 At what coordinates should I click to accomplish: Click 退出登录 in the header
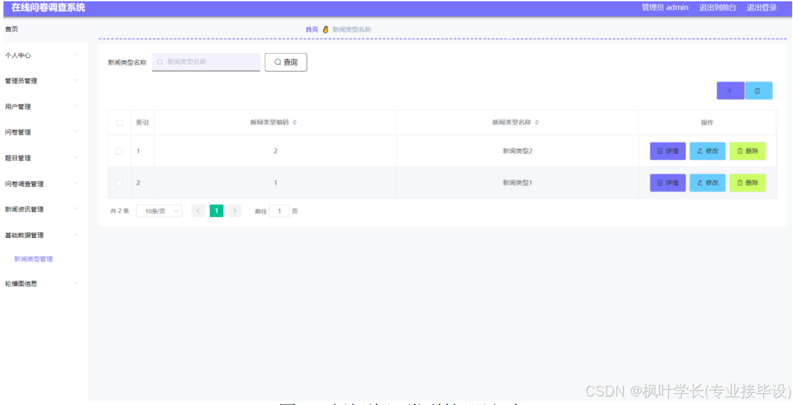762,7
